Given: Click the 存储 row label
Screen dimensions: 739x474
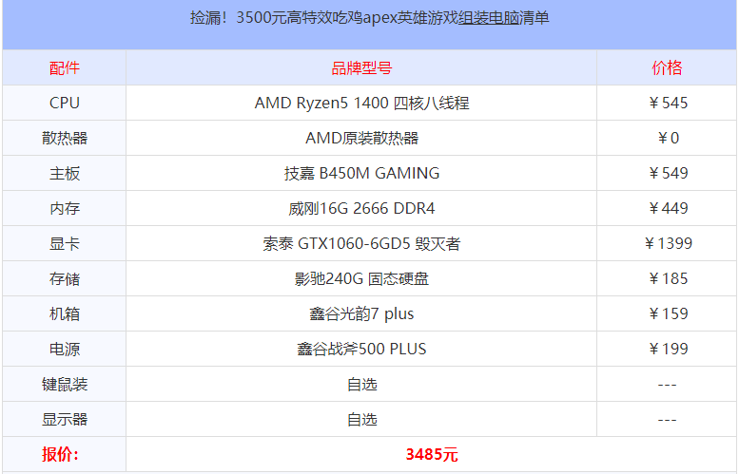Looking at the screenshot, I should pyautogui.click(x=65, y=278).
